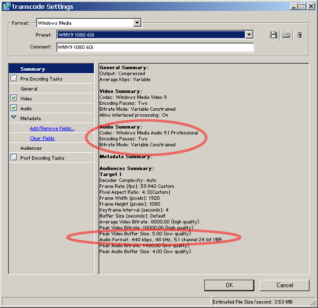
Task: Click the Comment text field
Action: pos(155,47)
